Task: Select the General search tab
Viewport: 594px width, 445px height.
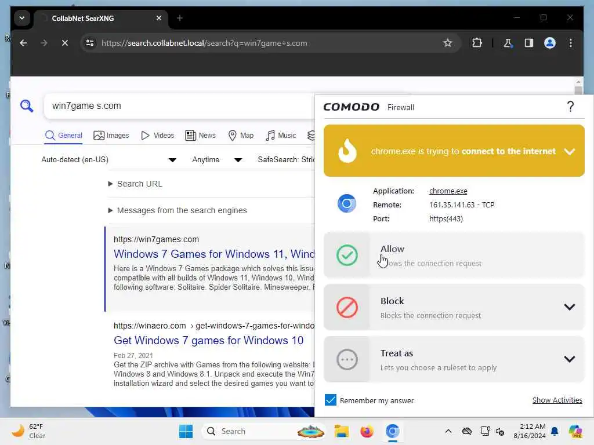Action: point(63,136)
